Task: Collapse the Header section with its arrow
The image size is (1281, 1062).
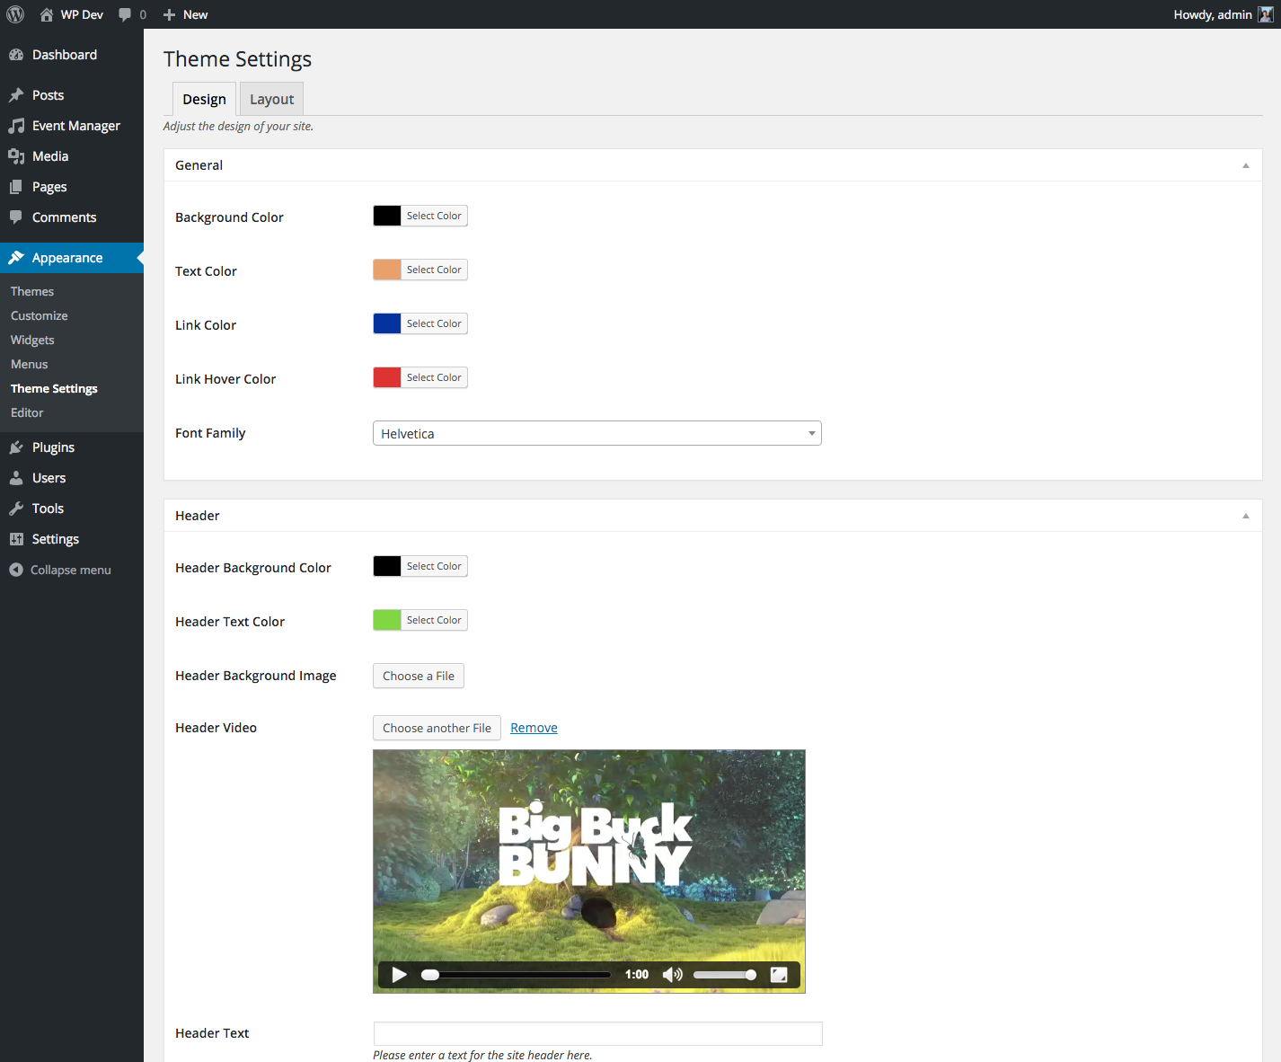Action: [1246, 516]
